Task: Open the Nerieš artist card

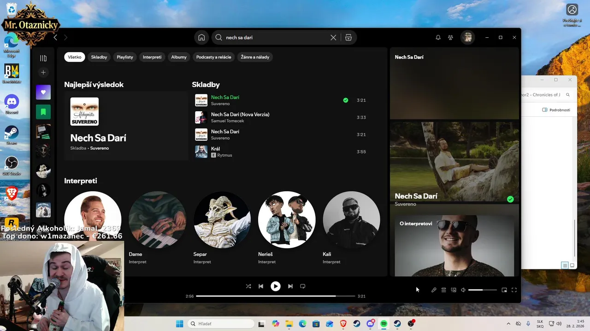Action: click(x=287, y=228)
